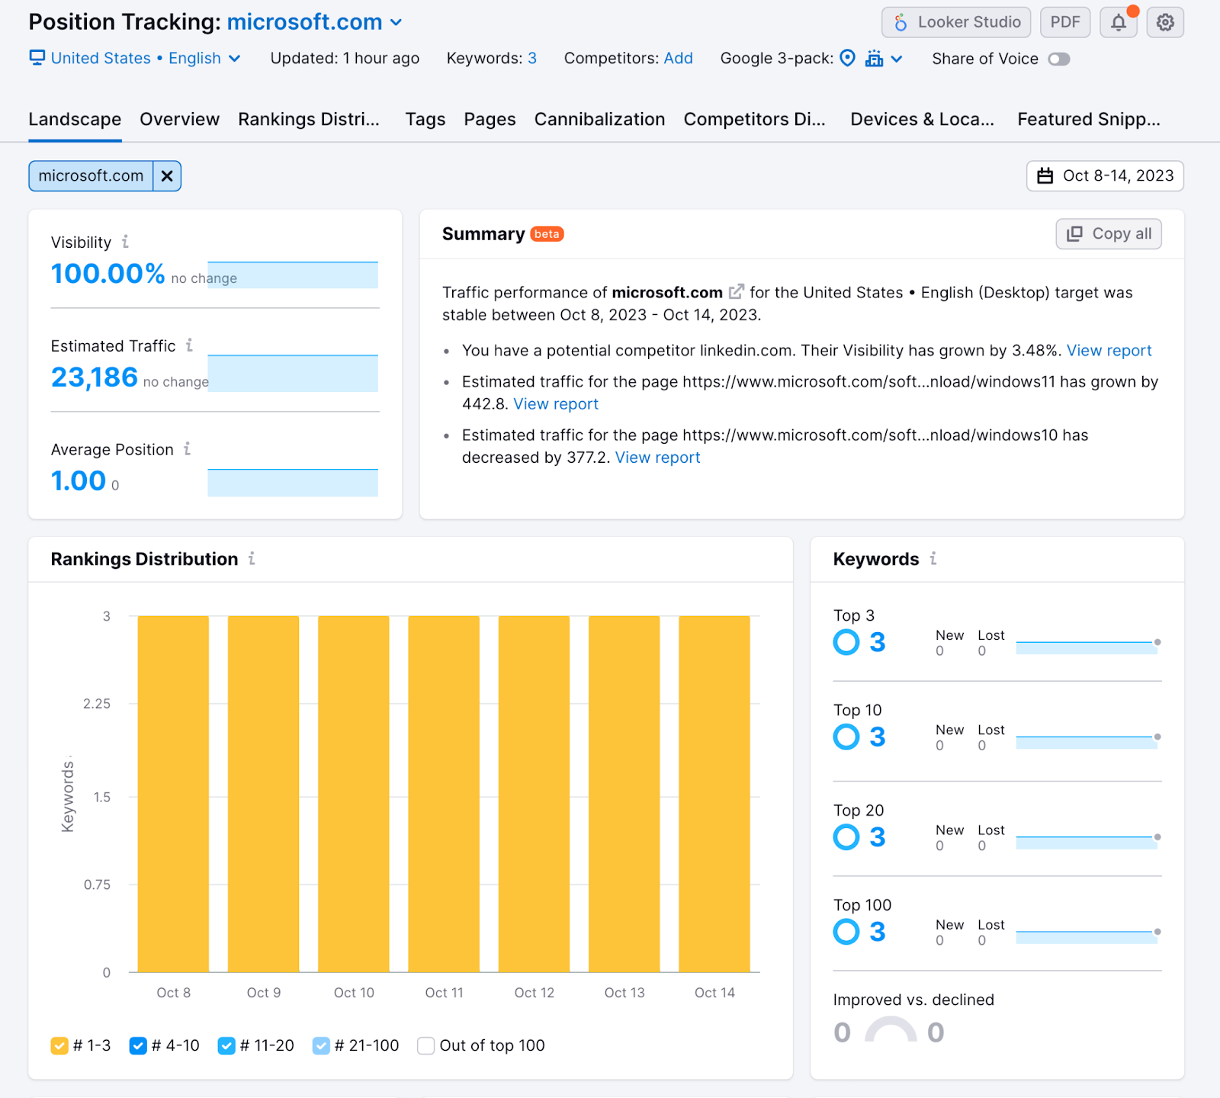Image resolution: width=1220 pixels, height=1098 pixels.
Task: Open Looker Studio integration
Action: [955, 21]
